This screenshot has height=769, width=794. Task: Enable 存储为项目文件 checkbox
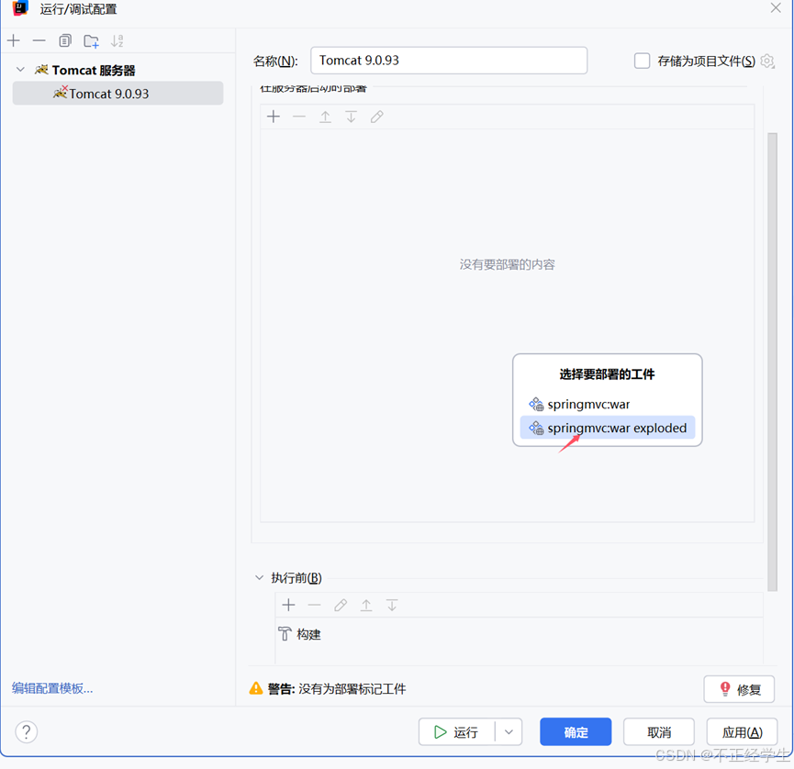click(x=643, y=61)
